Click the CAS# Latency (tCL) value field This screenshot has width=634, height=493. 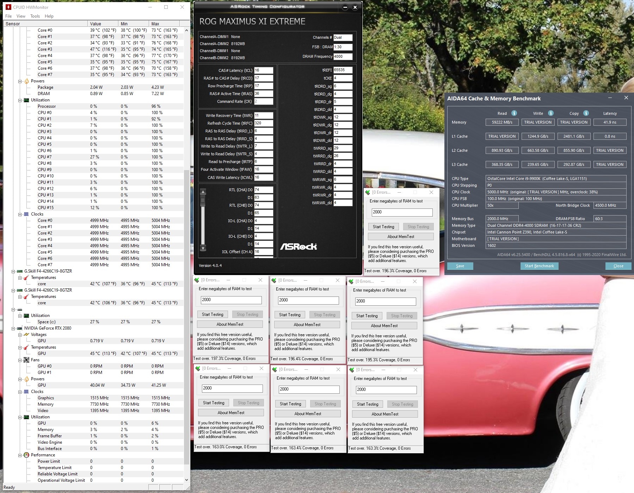point(264,70)
